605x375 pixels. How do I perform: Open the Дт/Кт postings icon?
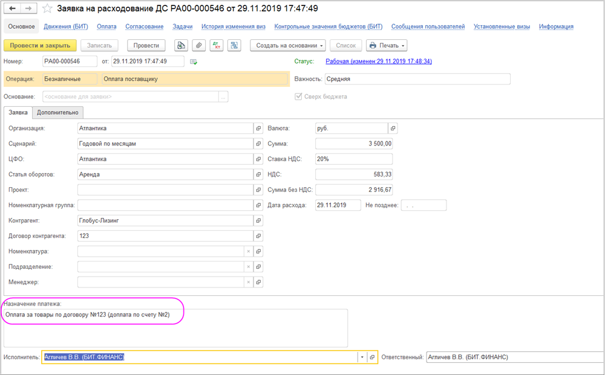[x=216, y=45]
